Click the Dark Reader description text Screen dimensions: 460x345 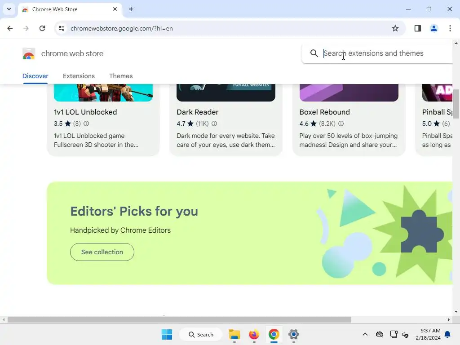coord(226,140)
